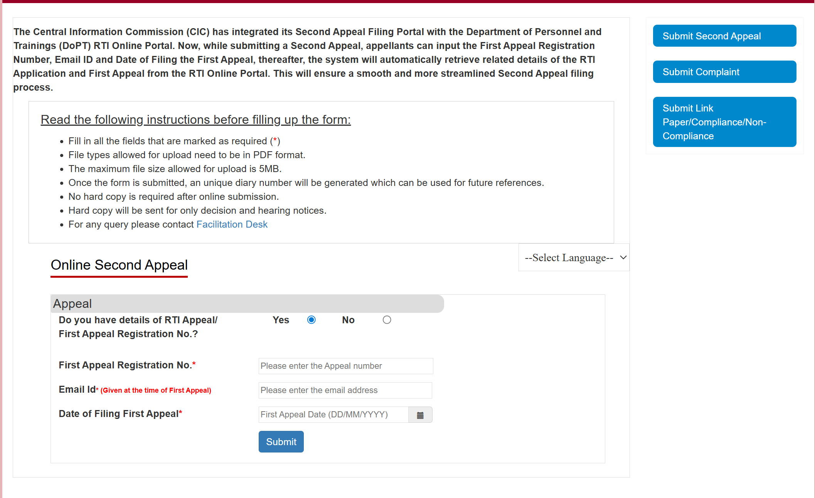Image resolution: width=815 pixels, height=498 pixels.
Task: Follow the Facilitation Desk link
Action: pos(232,225)
